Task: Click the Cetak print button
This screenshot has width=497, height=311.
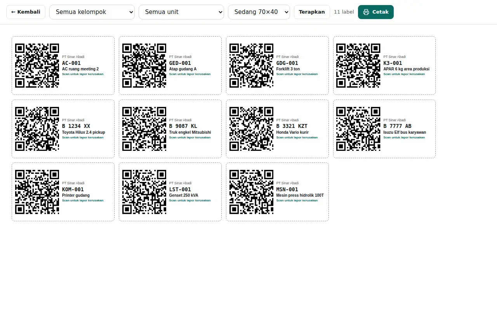Action: point(376,12)
